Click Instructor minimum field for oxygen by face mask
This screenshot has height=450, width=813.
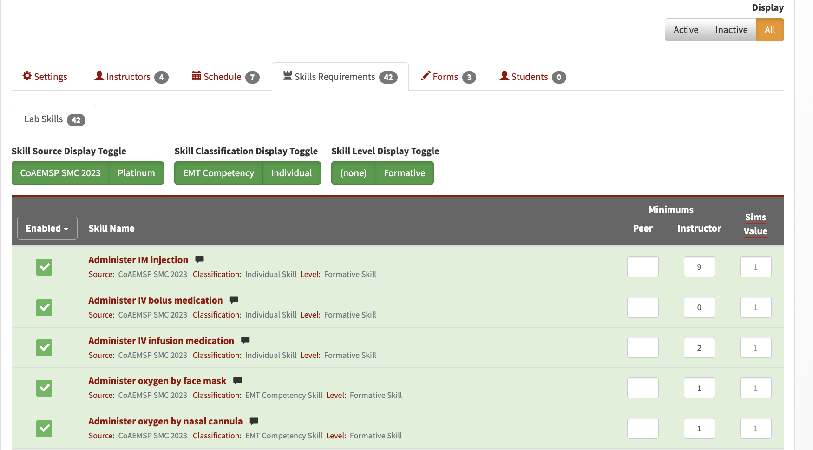(699, 388)
